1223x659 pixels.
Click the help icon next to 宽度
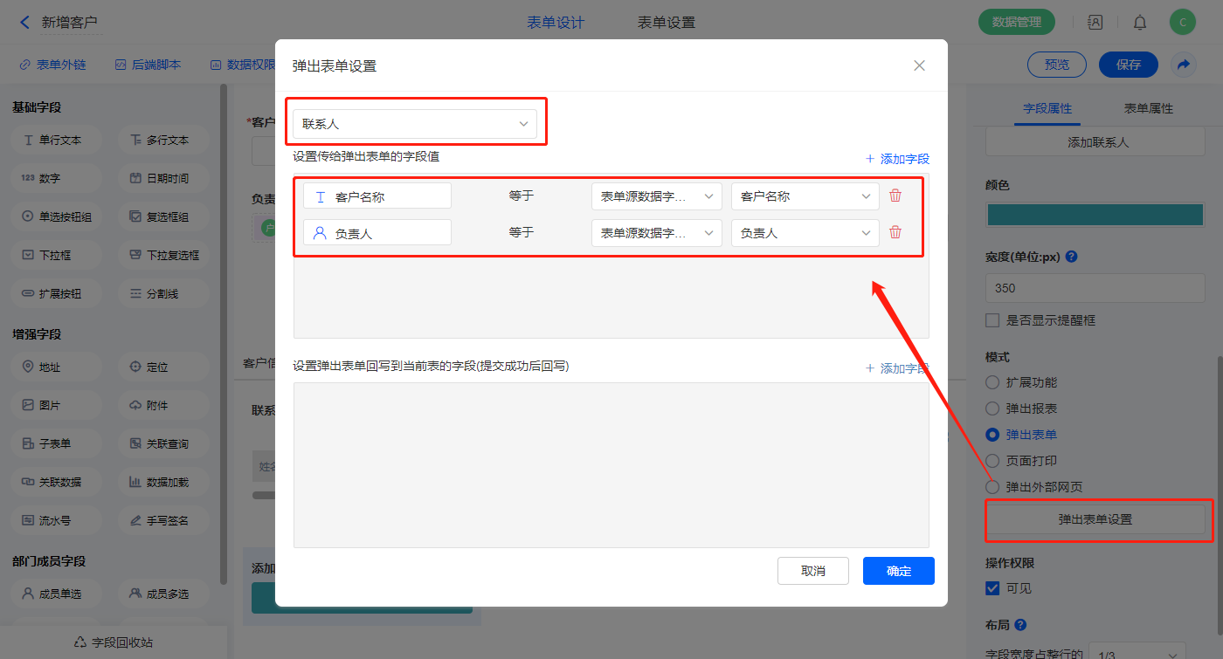pyautogui.click(x=1071, y=257)
